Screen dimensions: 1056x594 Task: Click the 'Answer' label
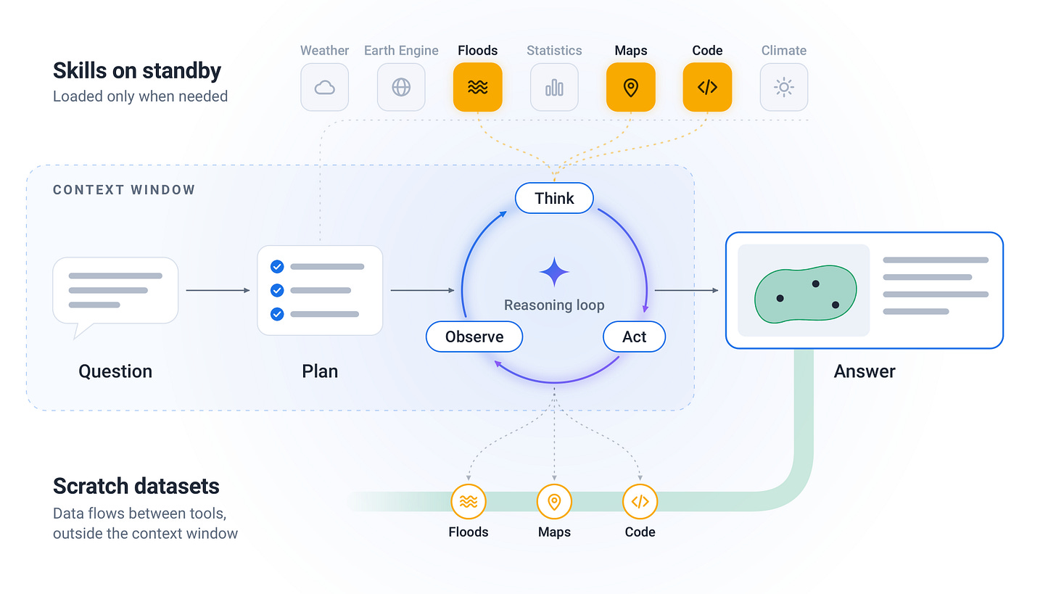click(865, 371)
